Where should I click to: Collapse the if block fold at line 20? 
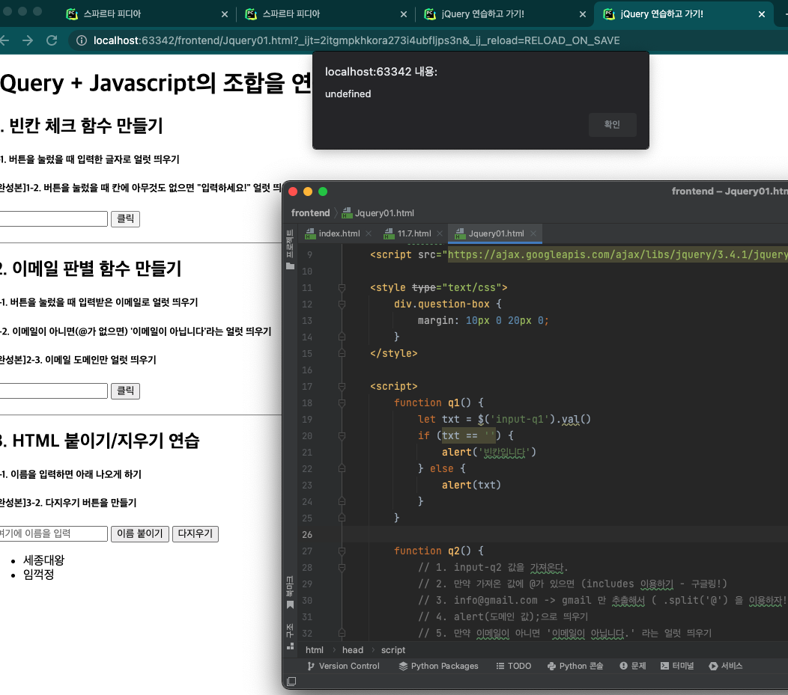tap(342, 436)
